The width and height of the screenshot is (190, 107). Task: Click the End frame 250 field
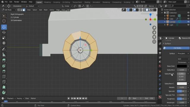(149, 98)
